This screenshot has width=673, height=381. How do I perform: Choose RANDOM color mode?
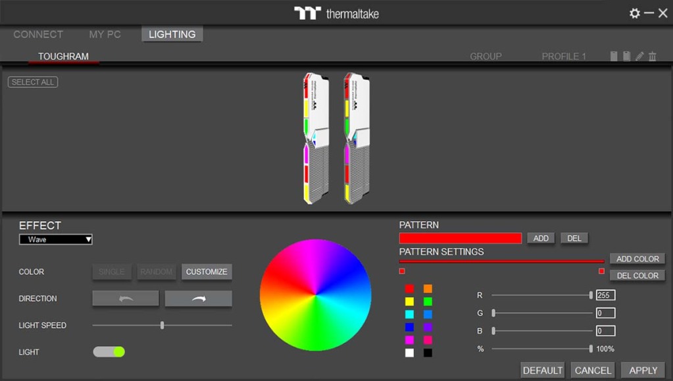[156, 272]
